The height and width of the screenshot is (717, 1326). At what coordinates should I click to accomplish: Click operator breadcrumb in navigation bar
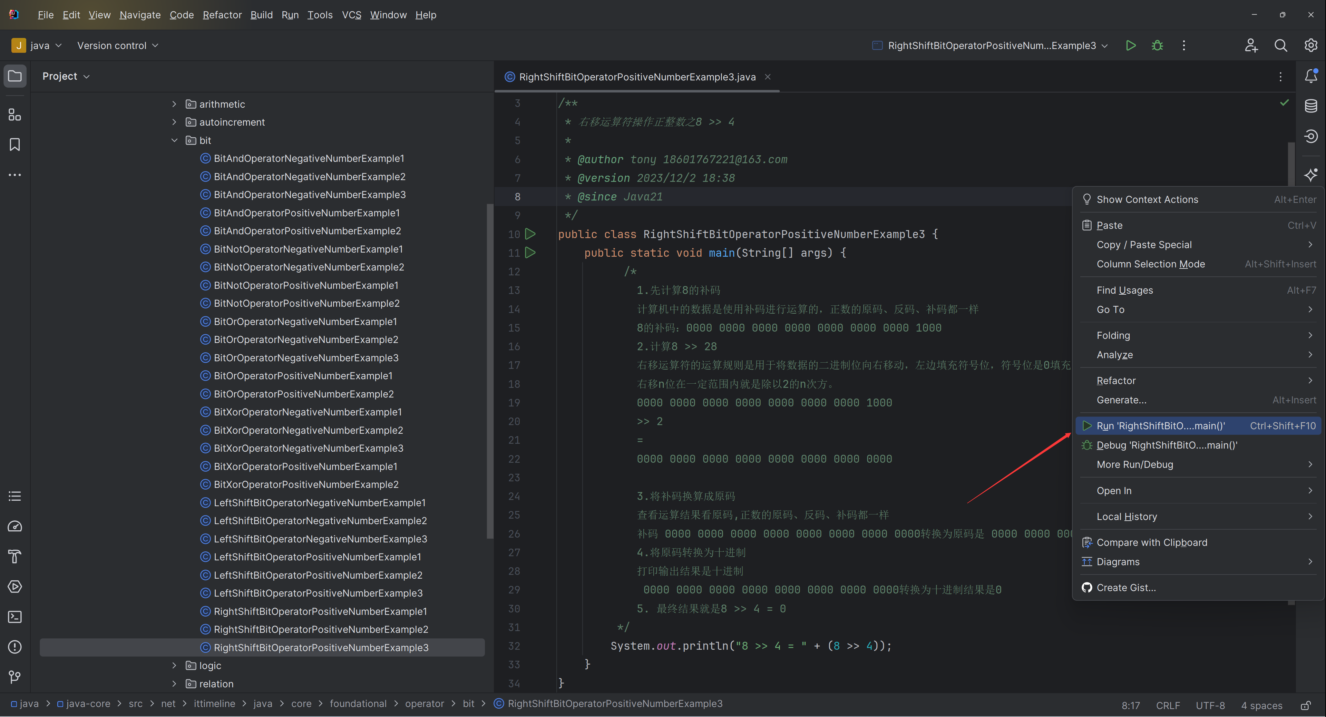424,704
